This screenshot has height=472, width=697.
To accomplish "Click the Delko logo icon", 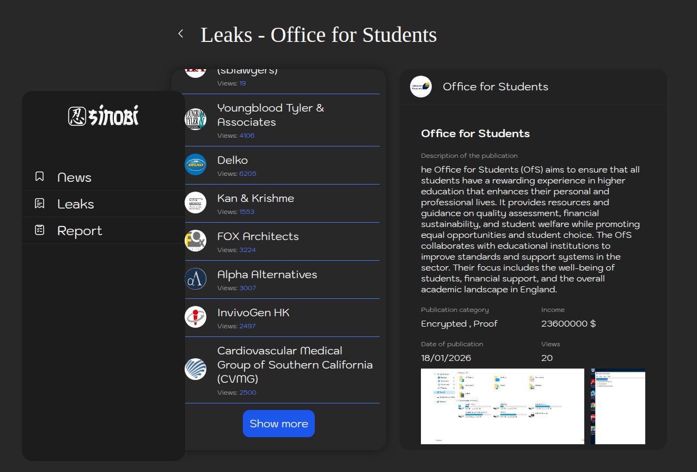I will point(195,164).
